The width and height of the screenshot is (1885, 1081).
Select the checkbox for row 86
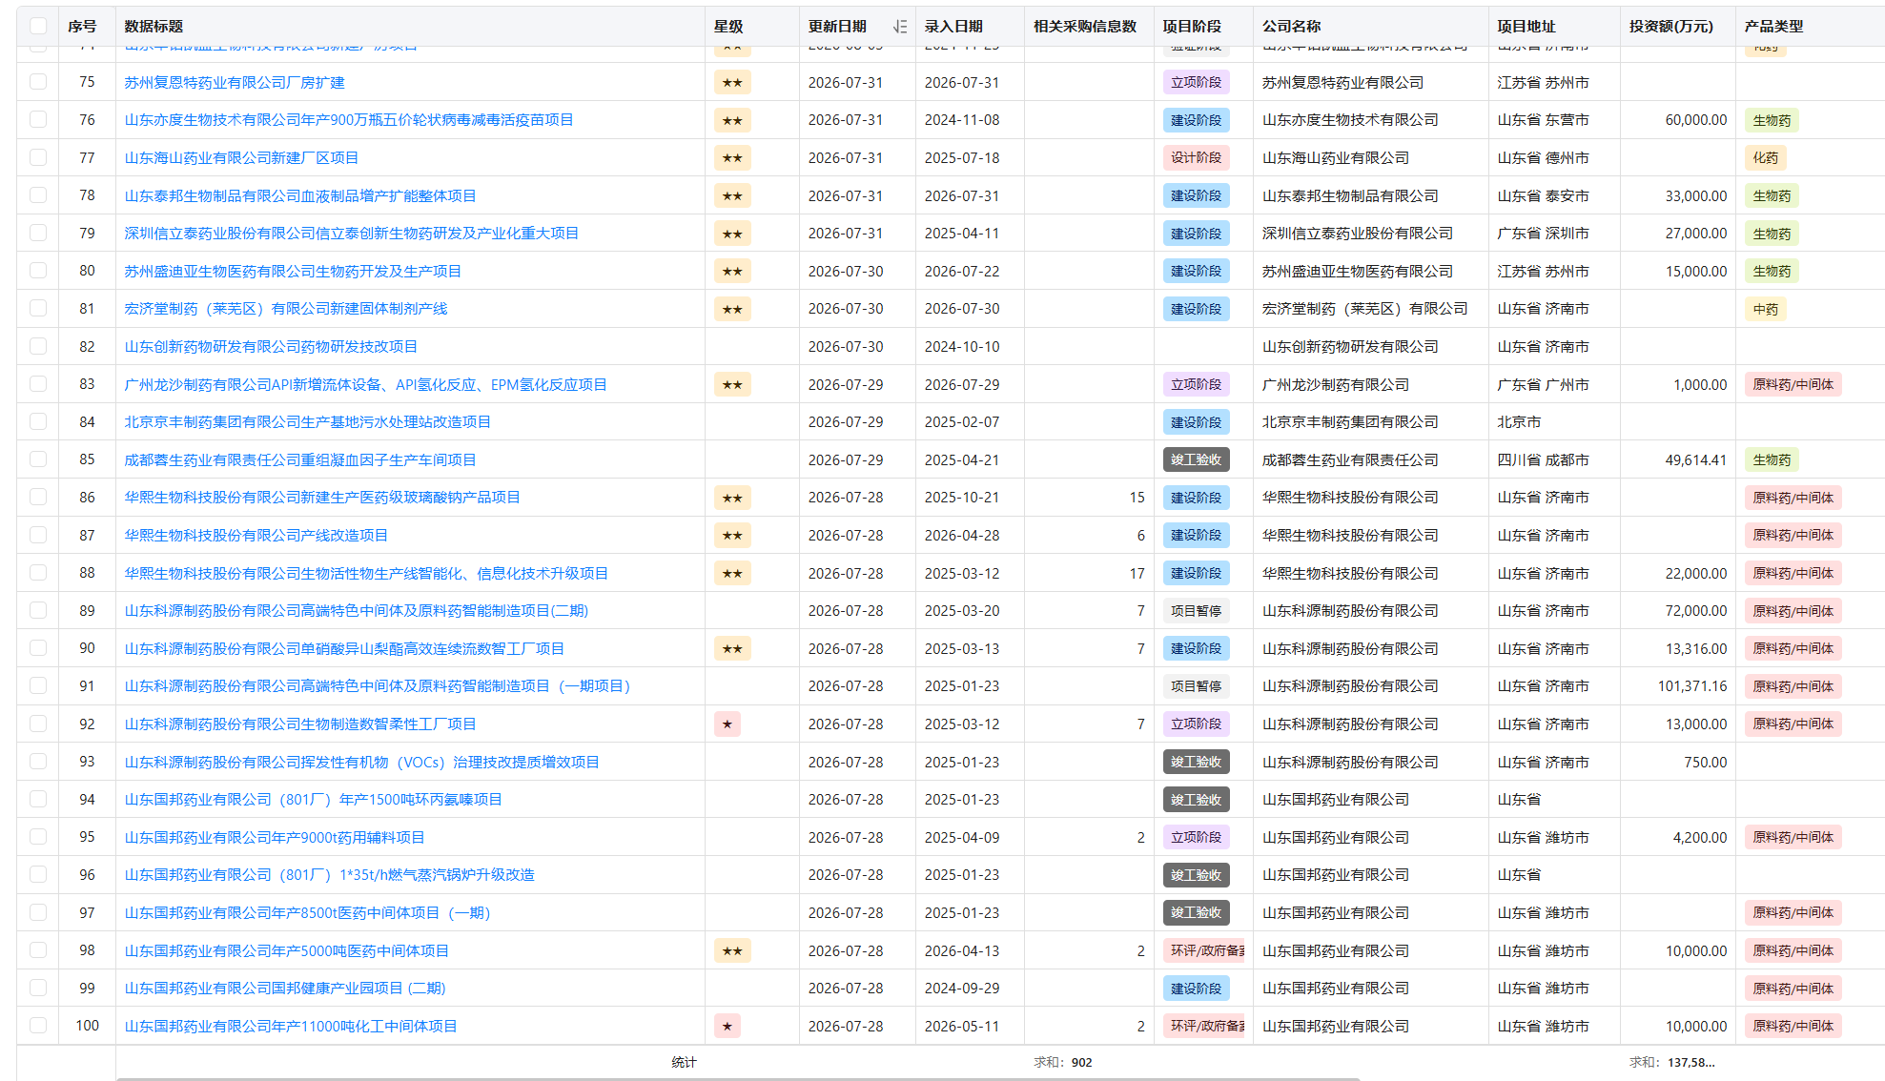38,497
